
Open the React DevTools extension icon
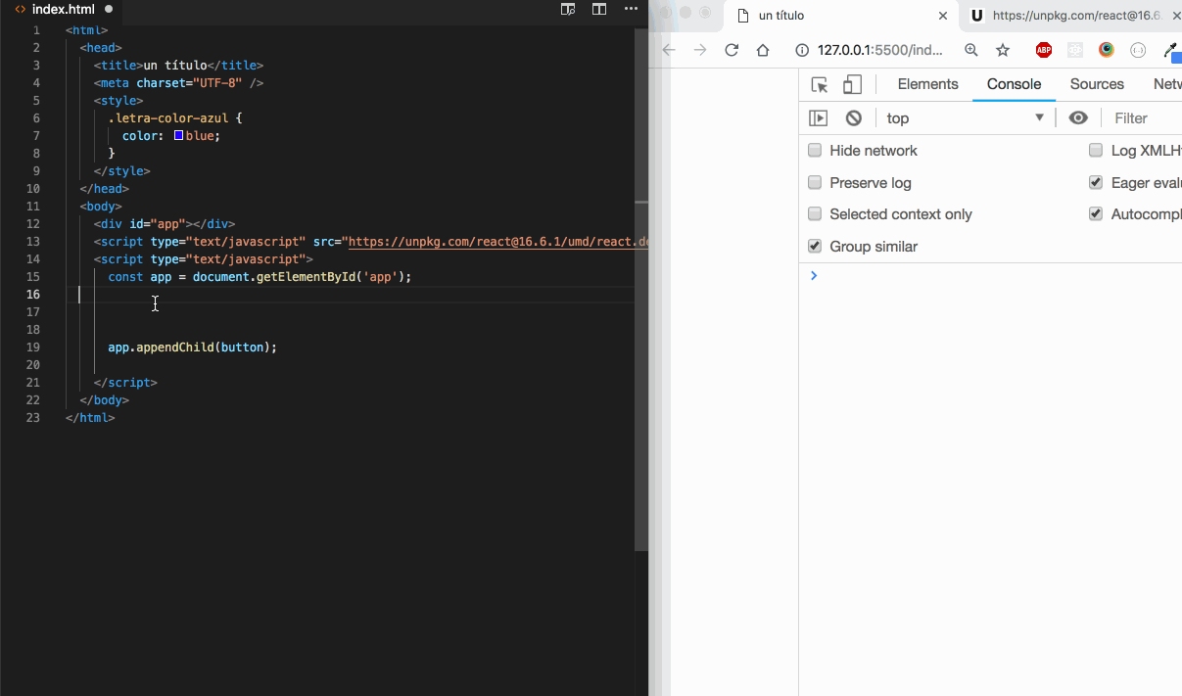1075,50
